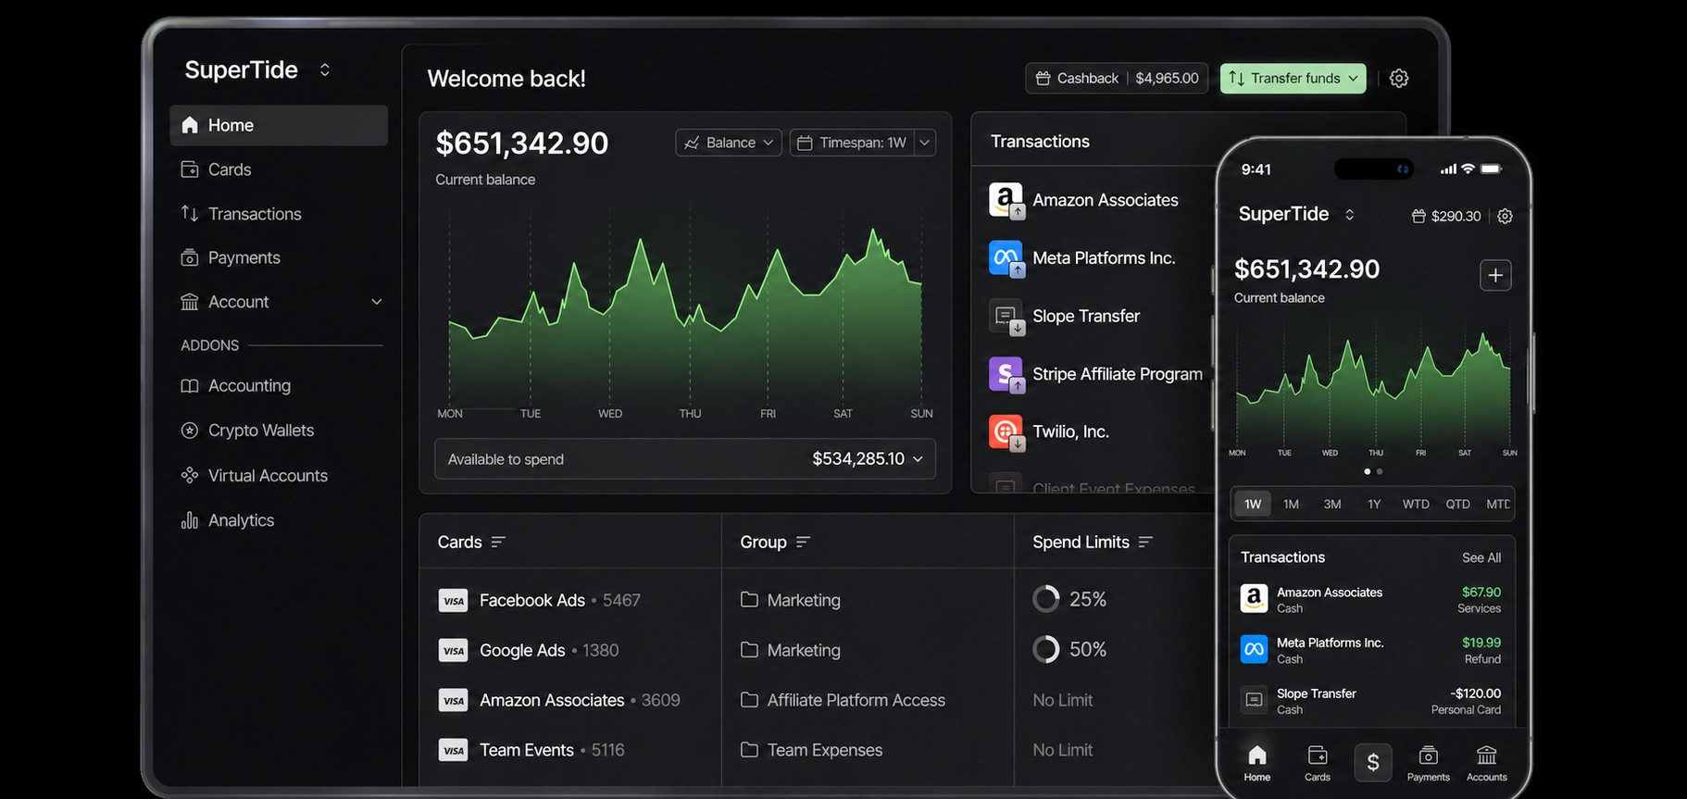Tap the Amazon logo in phone transactions
The image size is (1687, 799).
1254,599
